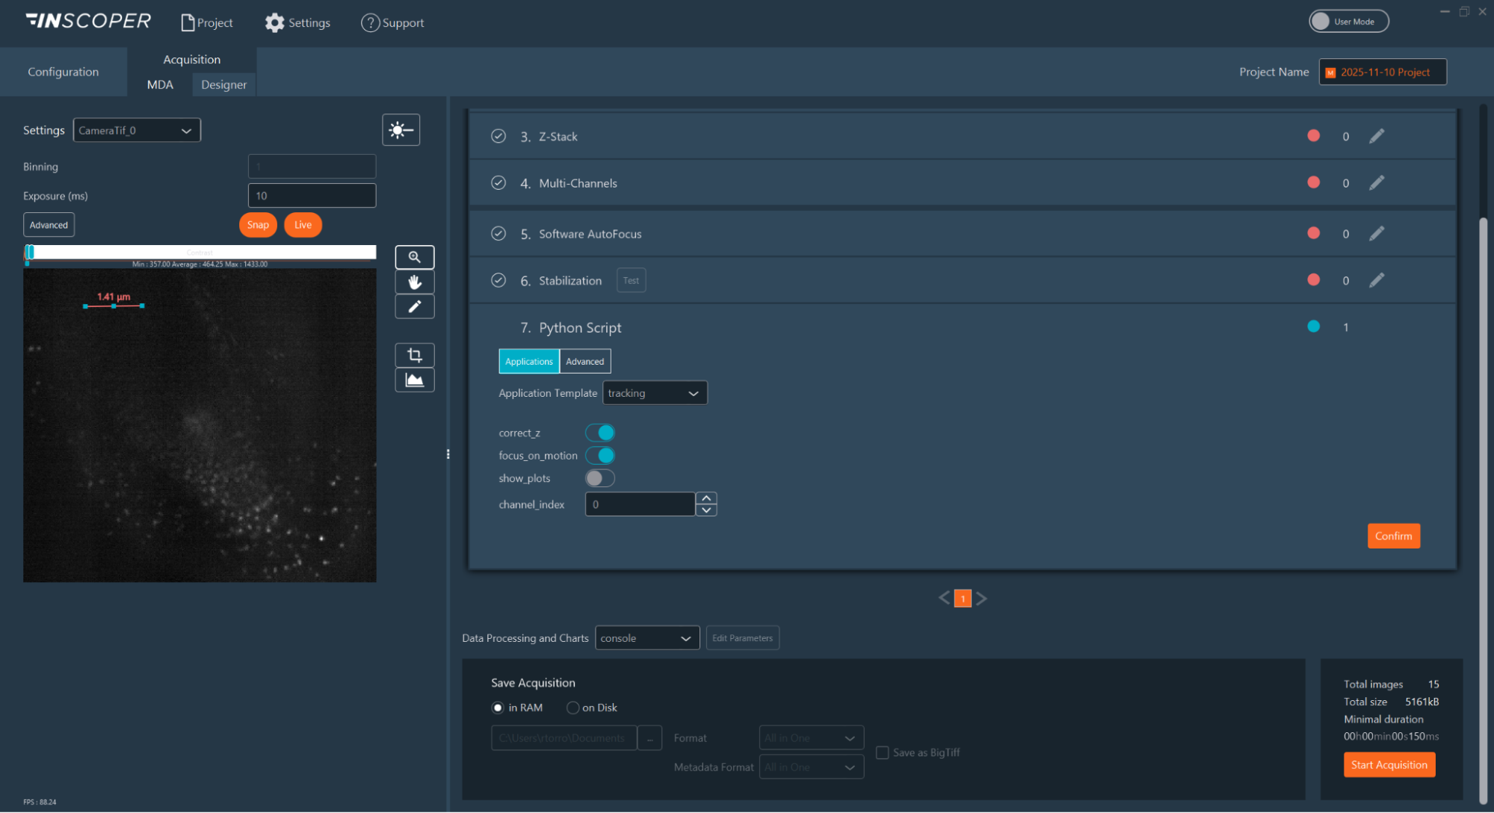Disable the correct_z toggle
Screen dimensions: 1494x813
(x=599, y=433)
